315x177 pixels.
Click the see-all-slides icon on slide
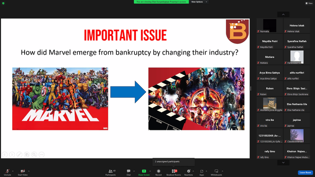pos(27,154)
